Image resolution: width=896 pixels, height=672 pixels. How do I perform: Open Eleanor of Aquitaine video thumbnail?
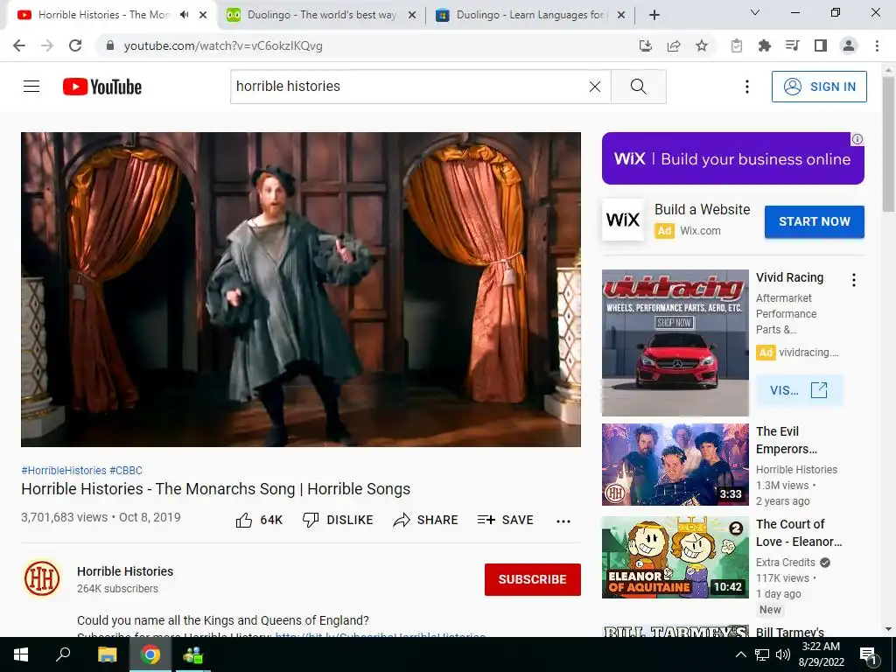[675, 557]
